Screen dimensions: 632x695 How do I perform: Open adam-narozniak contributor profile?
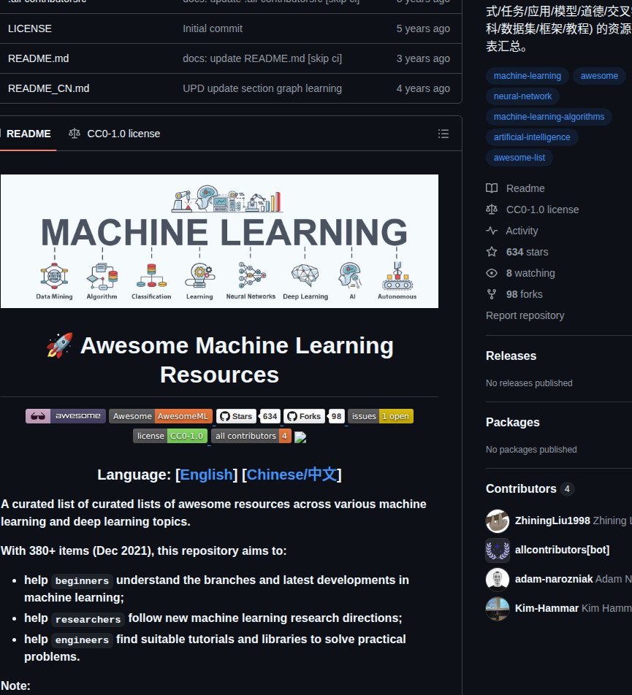pos(554,580)
